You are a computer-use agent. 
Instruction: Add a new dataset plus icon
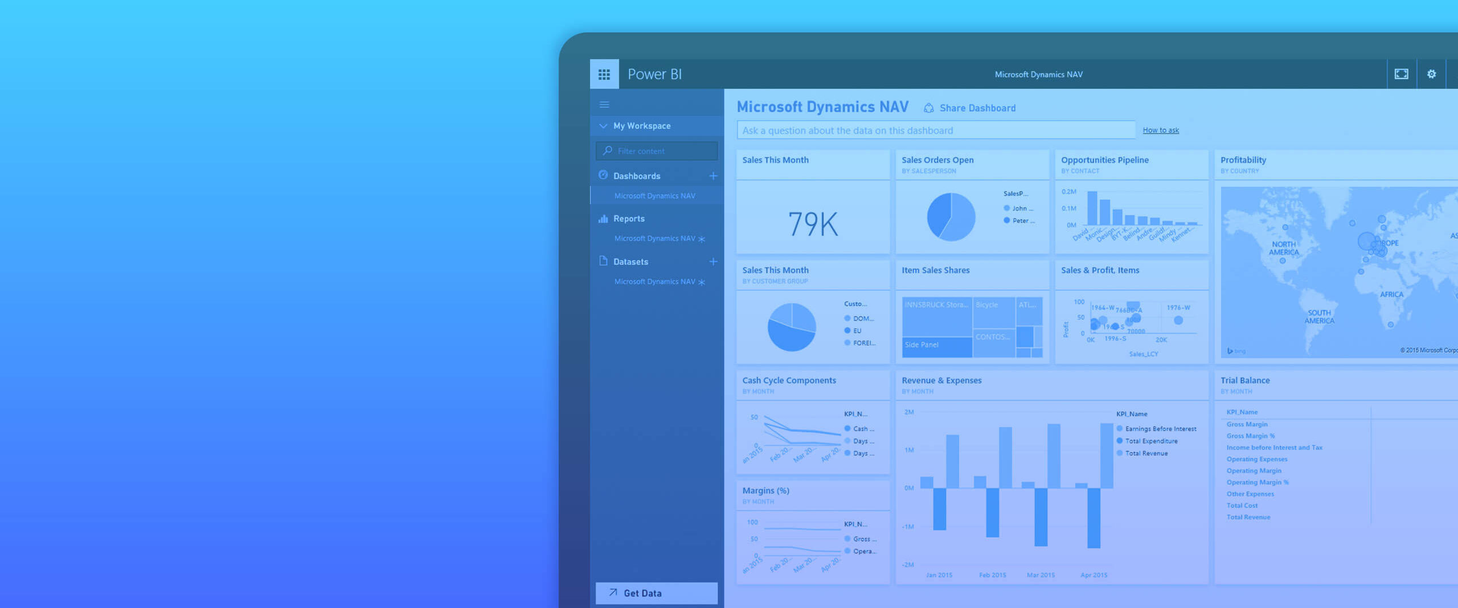tap(712, 262)
